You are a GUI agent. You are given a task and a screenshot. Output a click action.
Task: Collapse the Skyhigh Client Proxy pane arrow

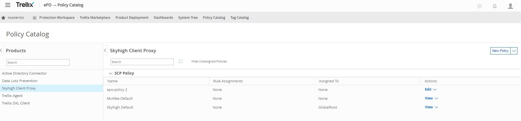[105, 51]
